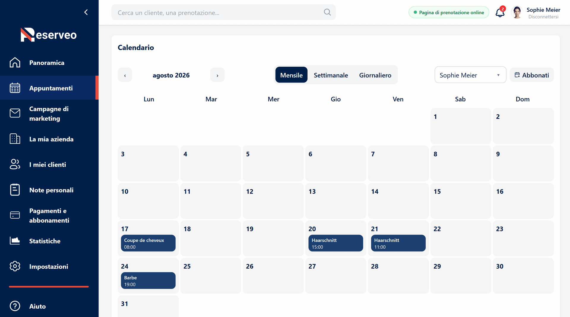This screenshot has height=317, width=570.
Task: Go to next month
Action: (217, 75)
